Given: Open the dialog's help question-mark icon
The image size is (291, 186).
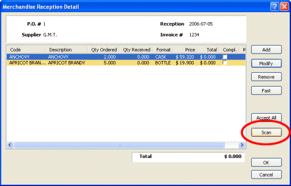Looking at the screenshot, I should pyautogui.click(x=275, y=7).
